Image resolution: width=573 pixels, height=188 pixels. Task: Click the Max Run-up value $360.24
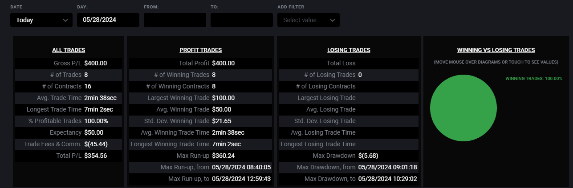(224, 156)
